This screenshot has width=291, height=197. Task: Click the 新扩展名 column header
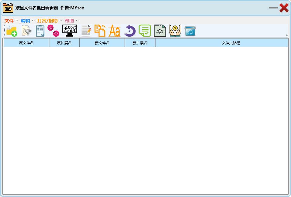tap(140, 43)
